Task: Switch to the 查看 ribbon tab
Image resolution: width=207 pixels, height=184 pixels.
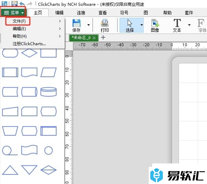Action: point(102,13)
